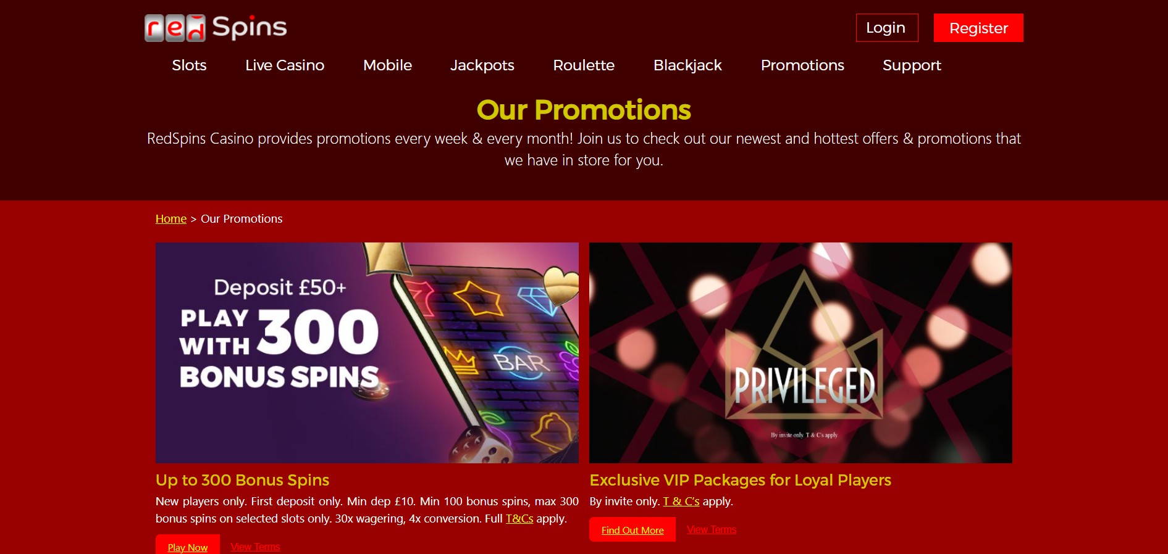Click the Up to 300 Bonus Spins heading
This screenshot has height=554, width=1168.
[242, 480]
